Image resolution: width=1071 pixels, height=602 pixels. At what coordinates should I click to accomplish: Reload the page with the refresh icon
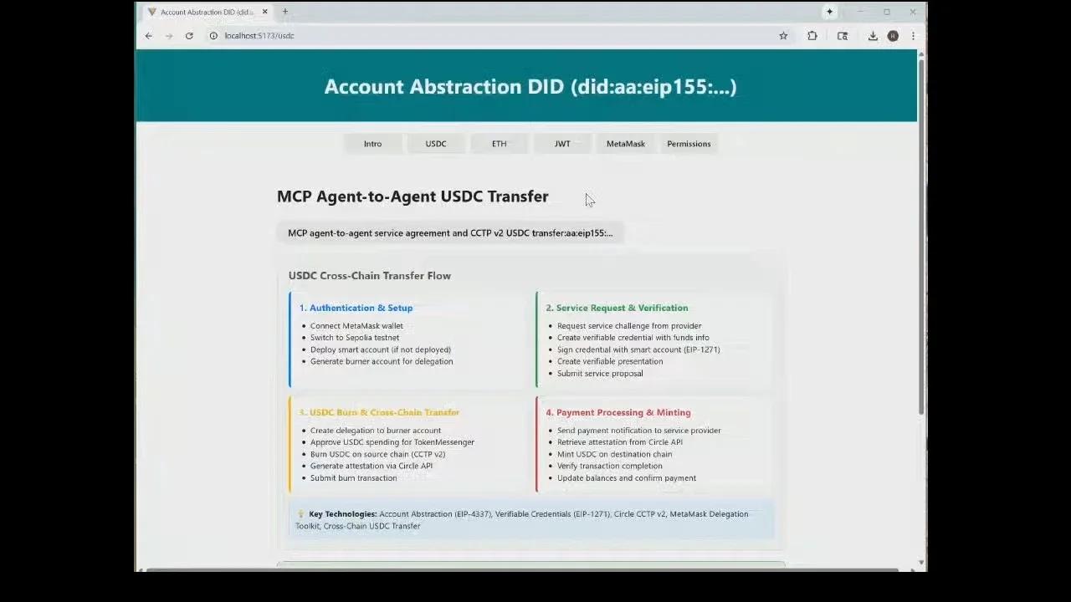(x=189, y=36)
